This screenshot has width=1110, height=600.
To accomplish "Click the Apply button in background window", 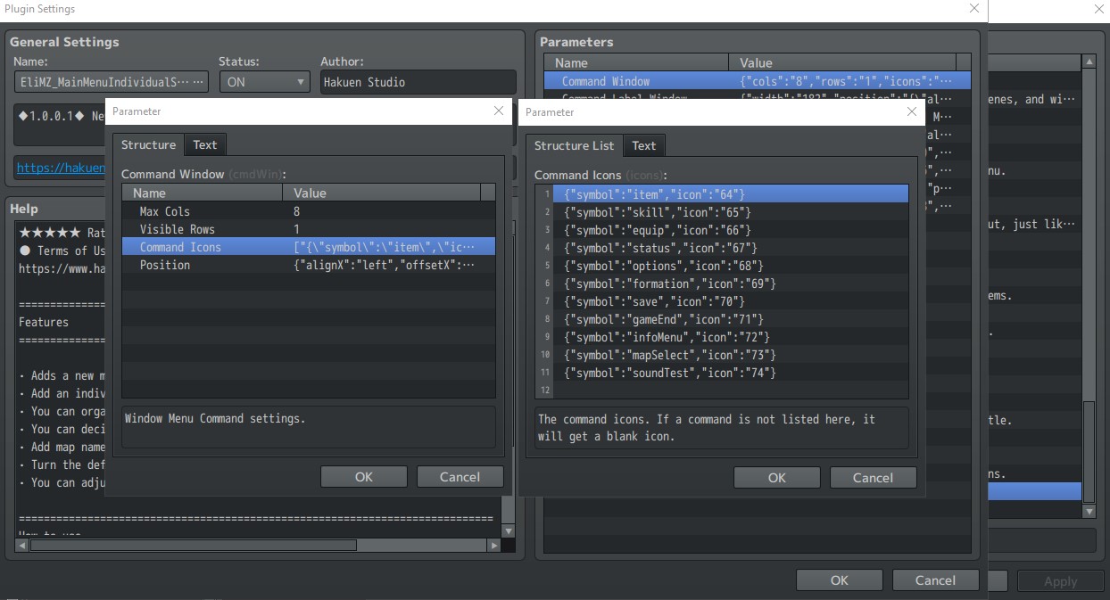I will pos(1060,581).
